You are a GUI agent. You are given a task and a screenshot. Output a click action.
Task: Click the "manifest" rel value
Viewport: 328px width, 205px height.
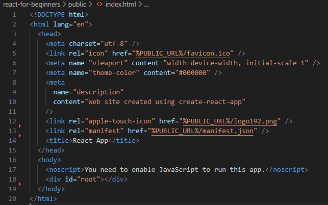[x=104, y=131]
